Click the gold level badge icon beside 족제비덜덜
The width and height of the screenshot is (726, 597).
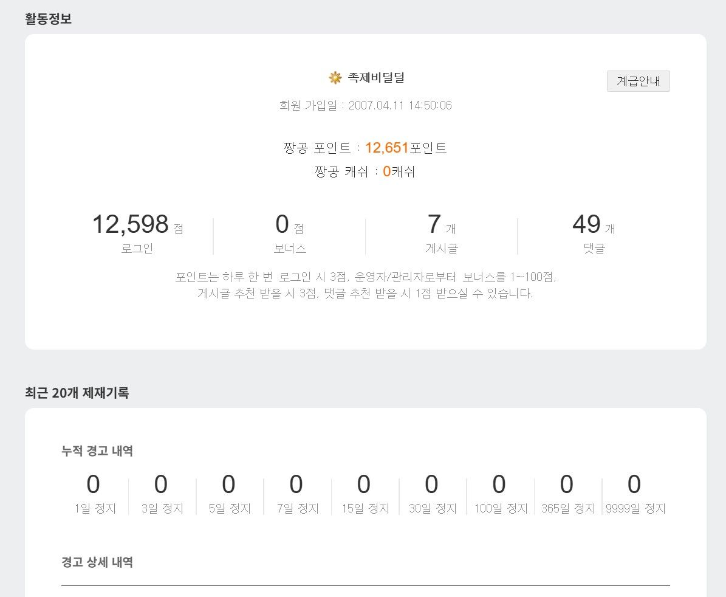335,78
